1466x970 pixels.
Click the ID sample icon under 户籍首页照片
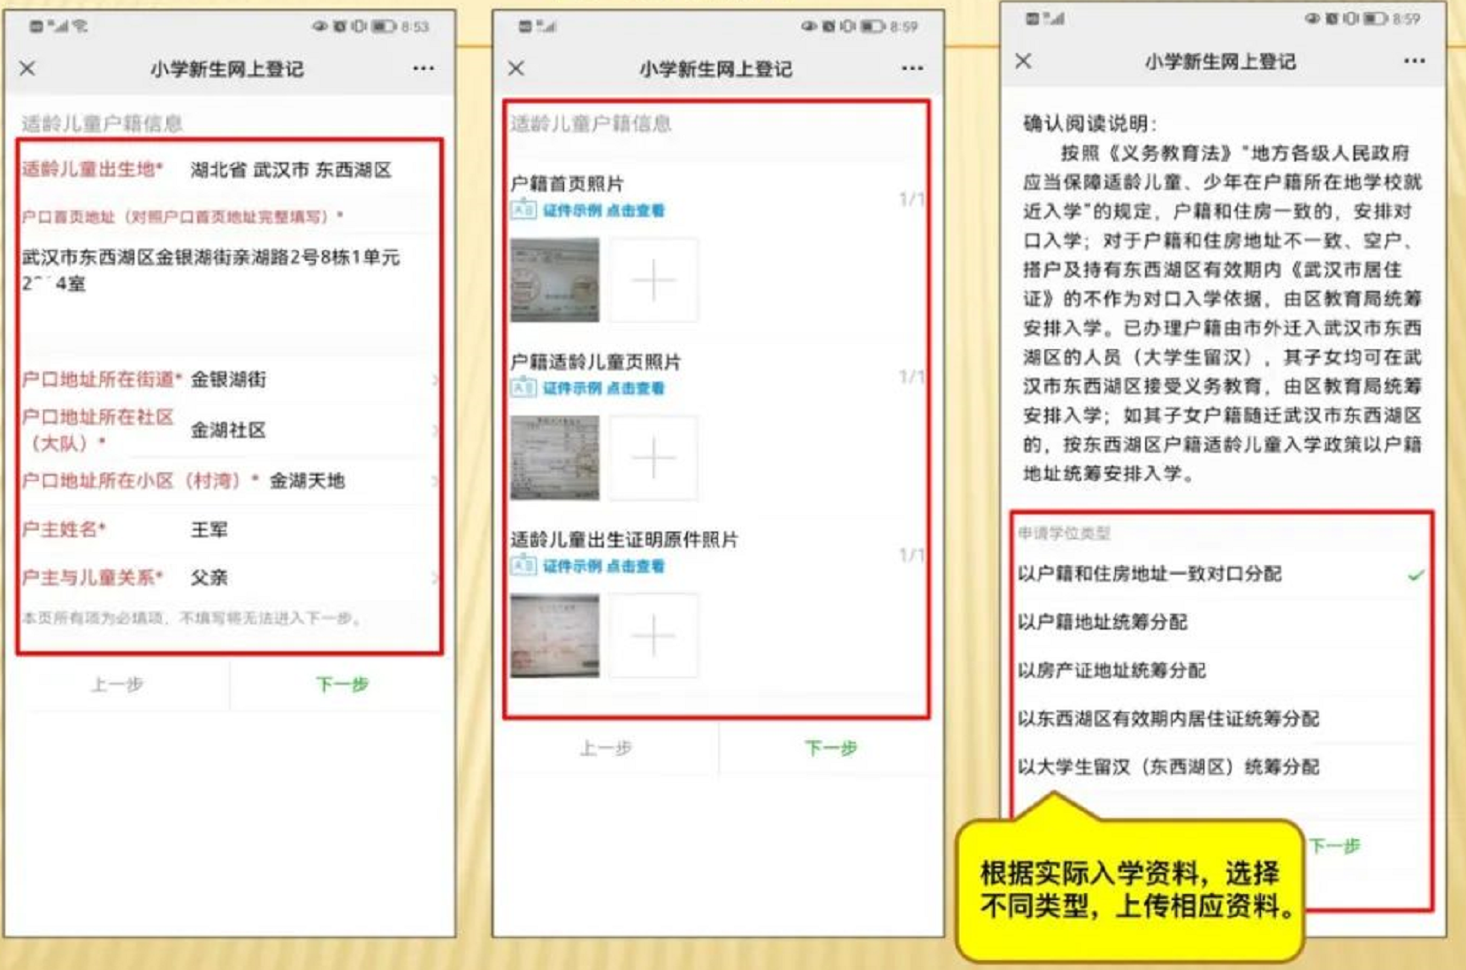[x=523, y=210]
